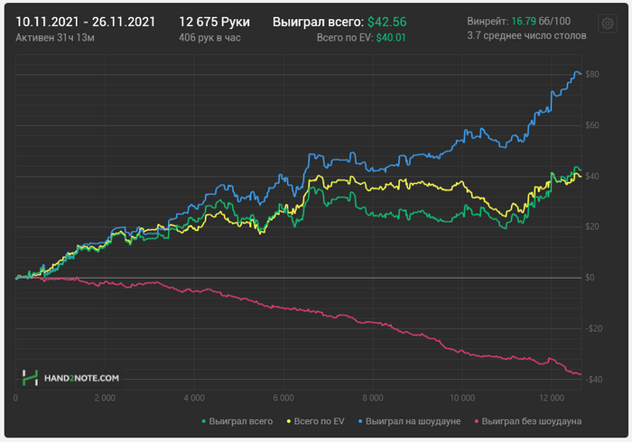This screenshot has width=632, height=442.
Task: Click '3.7 среднее число столов' text
Action: pyautogui.click(x=526, y=36)
